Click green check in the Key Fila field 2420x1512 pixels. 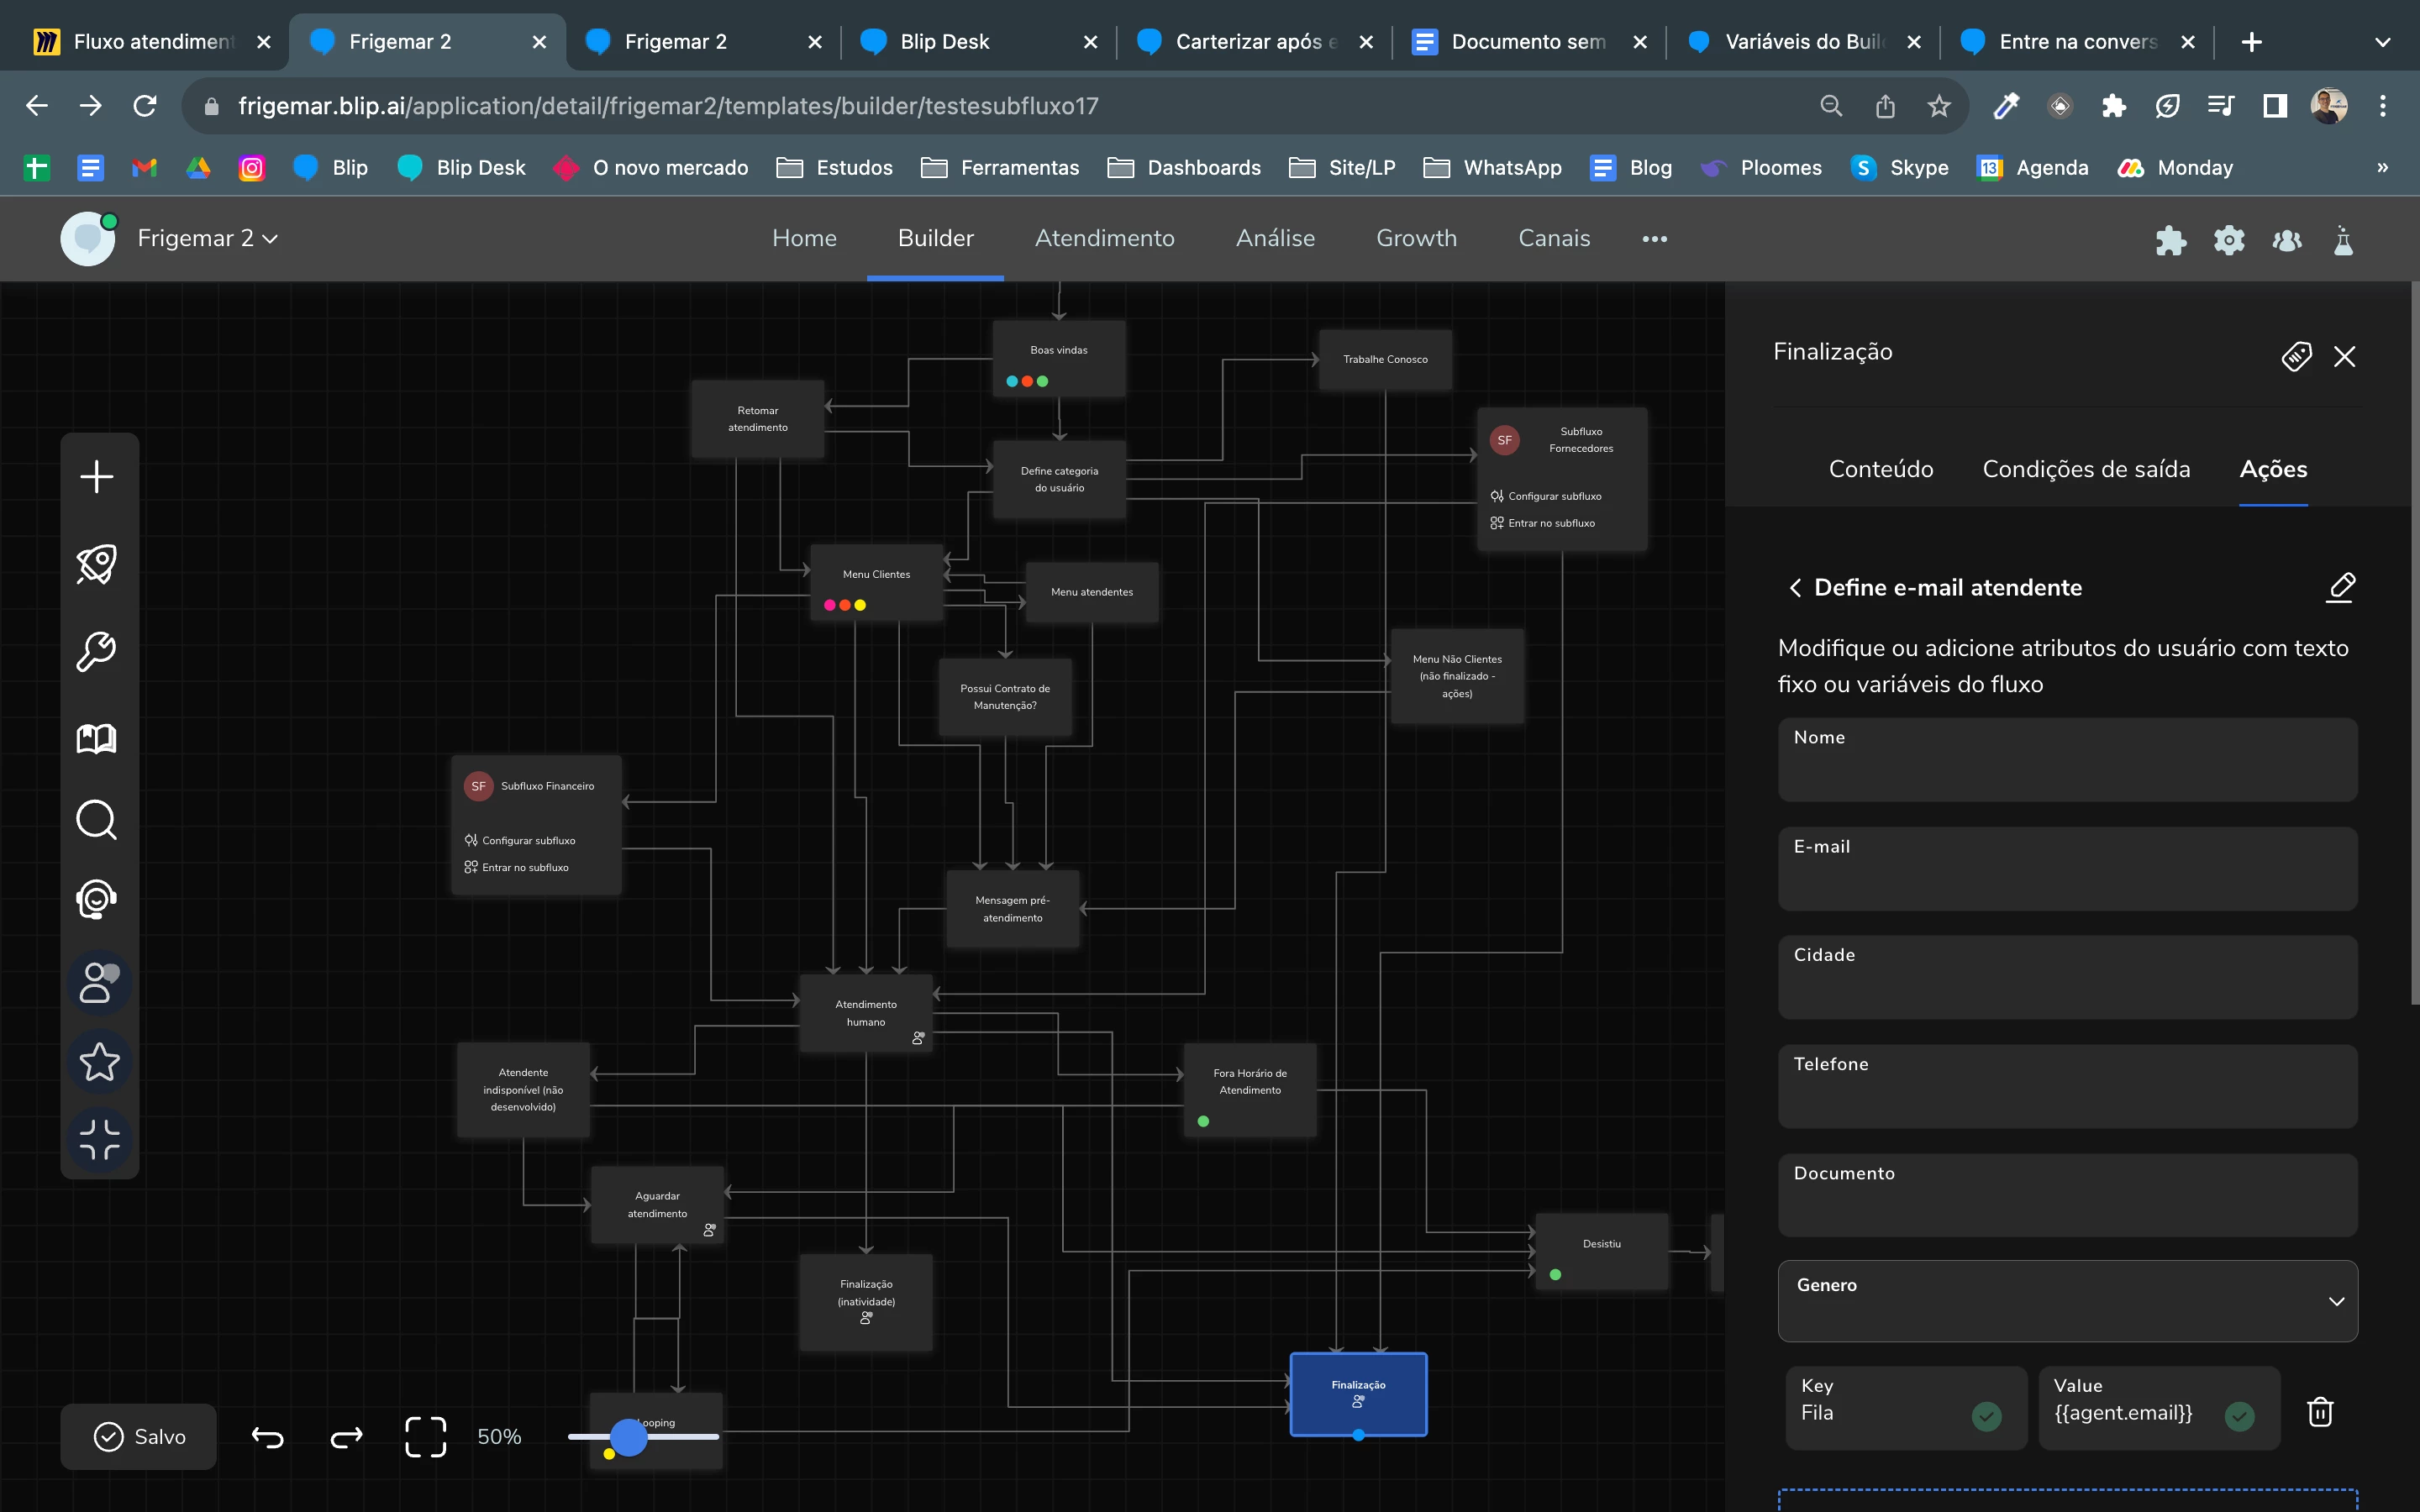pos(1986,1415)
